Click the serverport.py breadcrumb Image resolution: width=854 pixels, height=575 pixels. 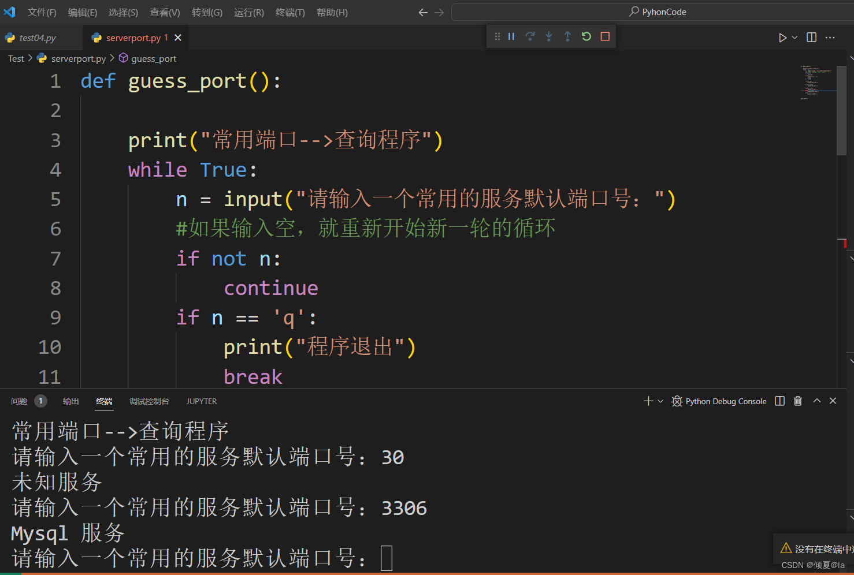78,58
